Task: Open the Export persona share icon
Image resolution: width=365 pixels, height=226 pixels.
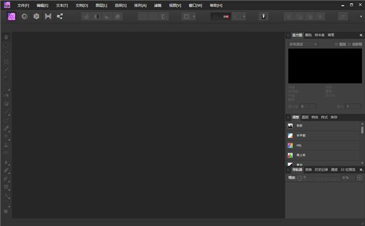Action: (x=60, y=16)
